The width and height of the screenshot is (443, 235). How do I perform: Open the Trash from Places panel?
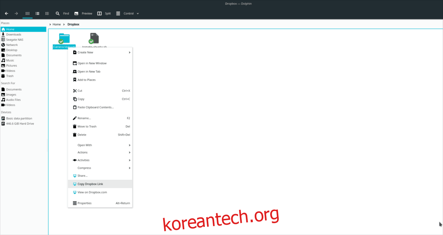10,76
